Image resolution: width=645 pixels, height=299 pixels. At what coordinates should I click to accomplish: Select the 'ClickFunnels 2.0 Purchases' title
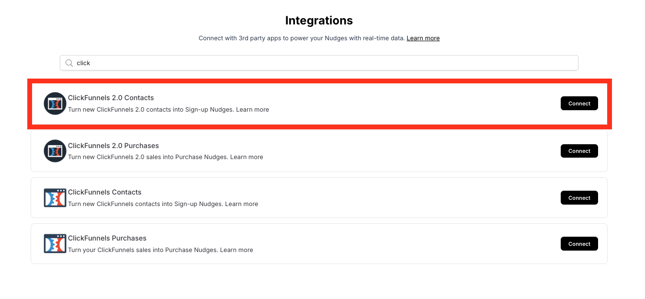click(x=113, y=146)
